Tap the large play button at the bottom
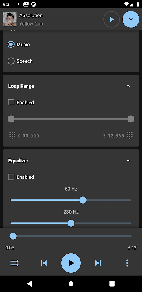Image resolution: width=142 pixels, height=292 pixels. [71, 263]
